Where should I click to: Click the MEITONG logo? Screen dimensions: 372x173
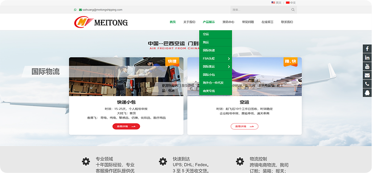pos(101,22)
